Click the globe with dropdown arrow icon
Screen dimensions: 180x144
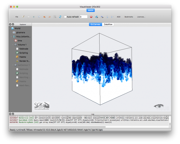(x=96, y=17)
